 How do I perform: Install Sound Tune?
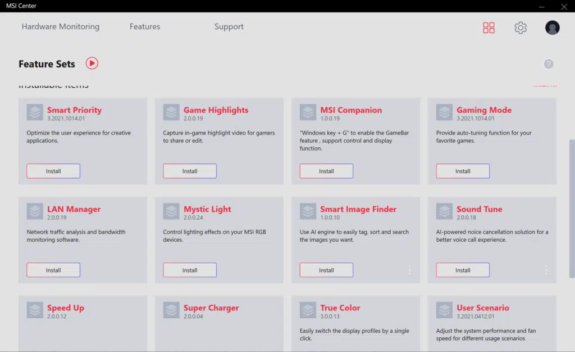[463, 270]
